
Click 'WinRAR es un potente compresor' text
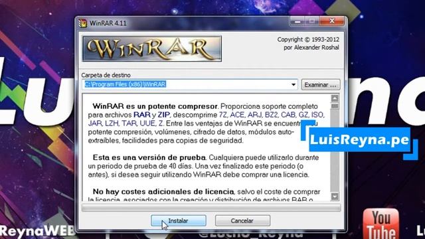tap(155, 106)
